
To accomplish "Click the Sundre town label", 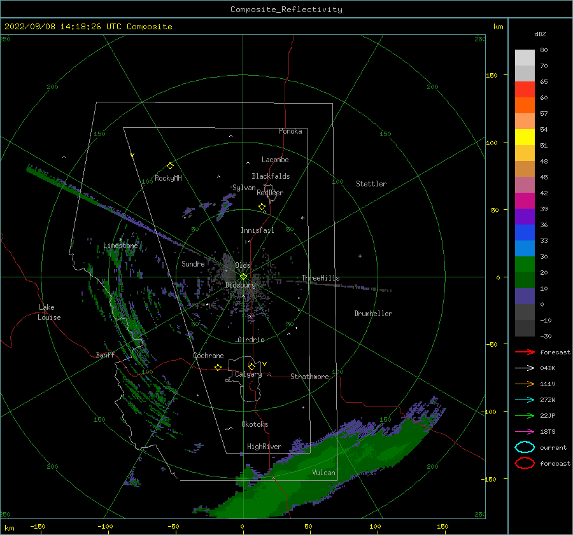I will 193,263.
